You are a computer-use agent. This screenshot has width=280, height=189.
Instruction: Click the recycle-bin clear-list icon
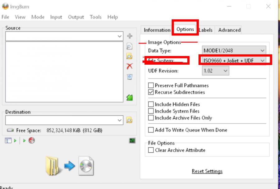130,77
